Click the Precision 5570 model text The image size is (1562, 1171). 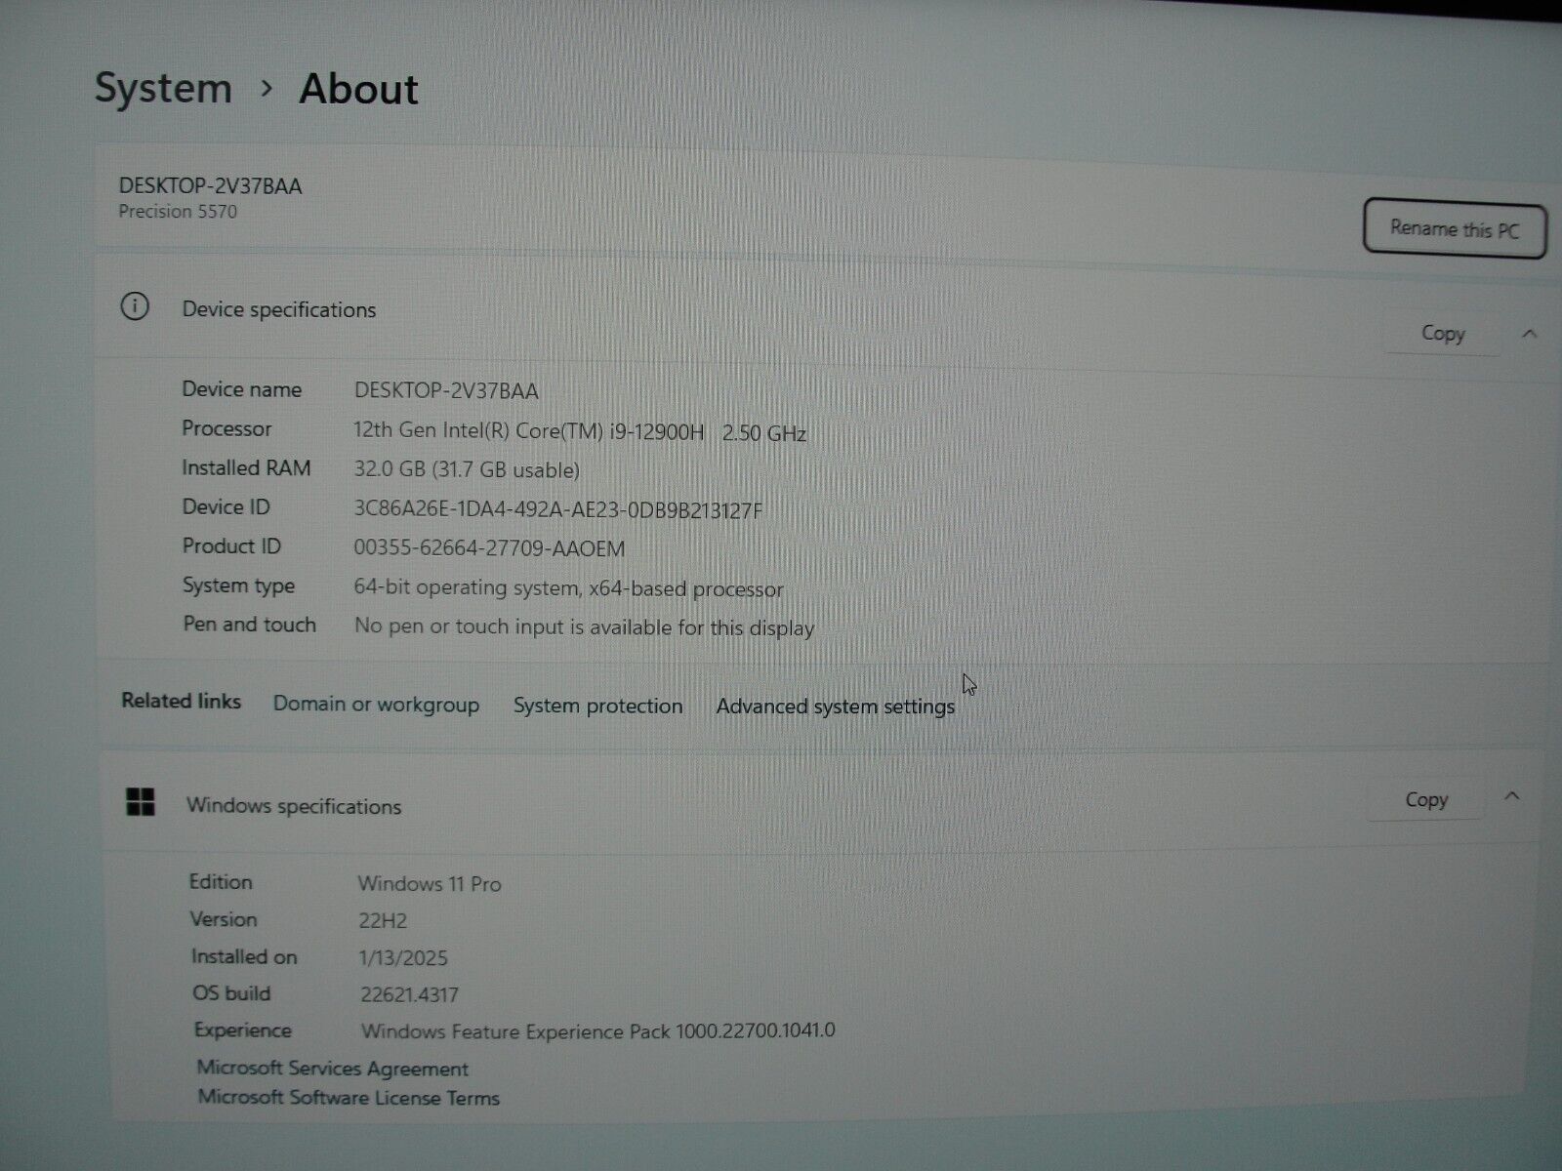pyautogui.click(x=178, y=212)
